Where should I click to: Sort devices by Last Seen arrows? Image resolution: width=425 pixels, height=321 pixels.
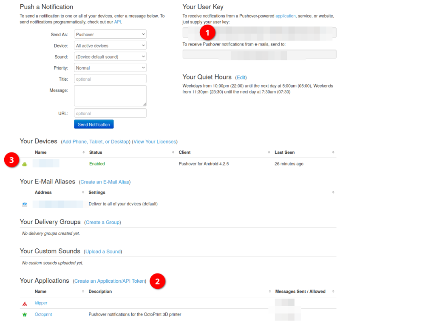(333, 152)
